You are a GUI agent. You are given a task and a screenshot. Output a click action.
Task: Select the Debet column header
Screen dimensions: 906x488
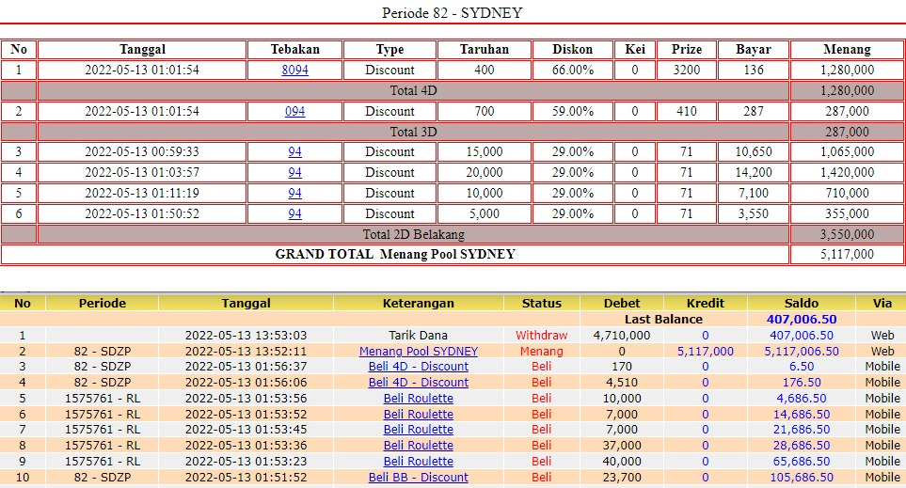622,303
